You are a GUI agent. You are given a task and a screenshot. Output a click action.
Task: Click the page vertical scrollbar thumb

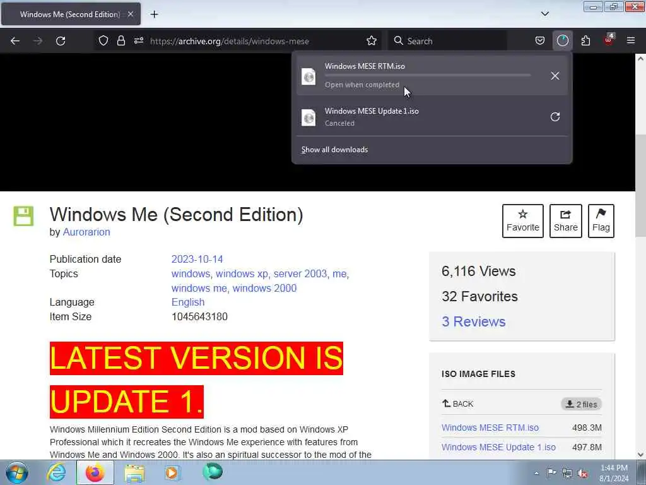pyautogui.click(x=641, y=186)
